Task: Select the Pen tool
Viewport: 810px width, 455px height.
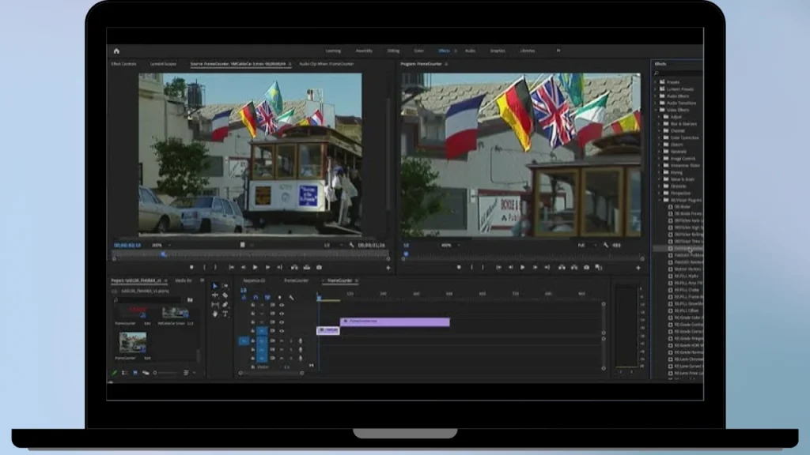Action: 225,305
